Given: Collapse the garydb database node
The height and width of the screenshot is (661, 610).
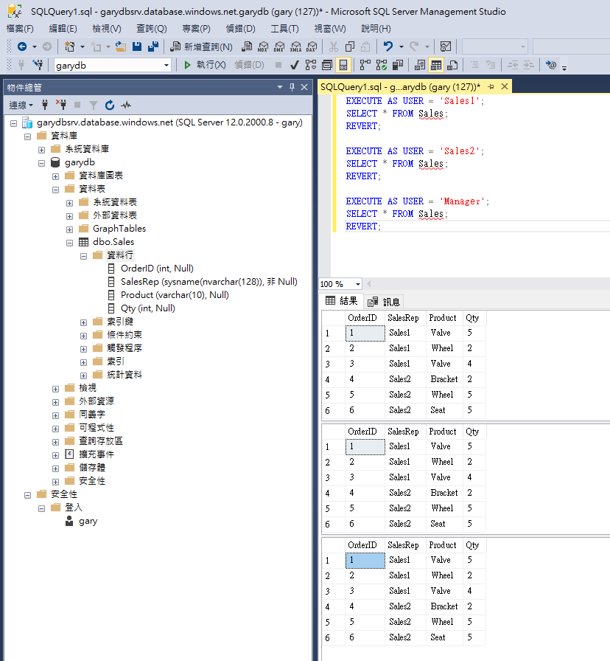Looking at the screenshot, I should point(42,163).
